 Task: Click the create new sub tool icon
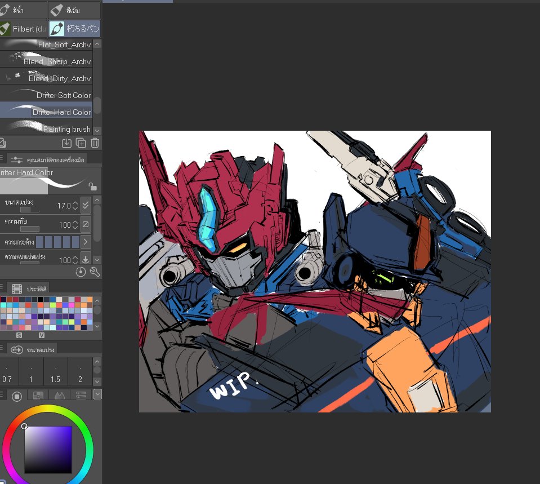pyautogui.click(x=81, y=143)
